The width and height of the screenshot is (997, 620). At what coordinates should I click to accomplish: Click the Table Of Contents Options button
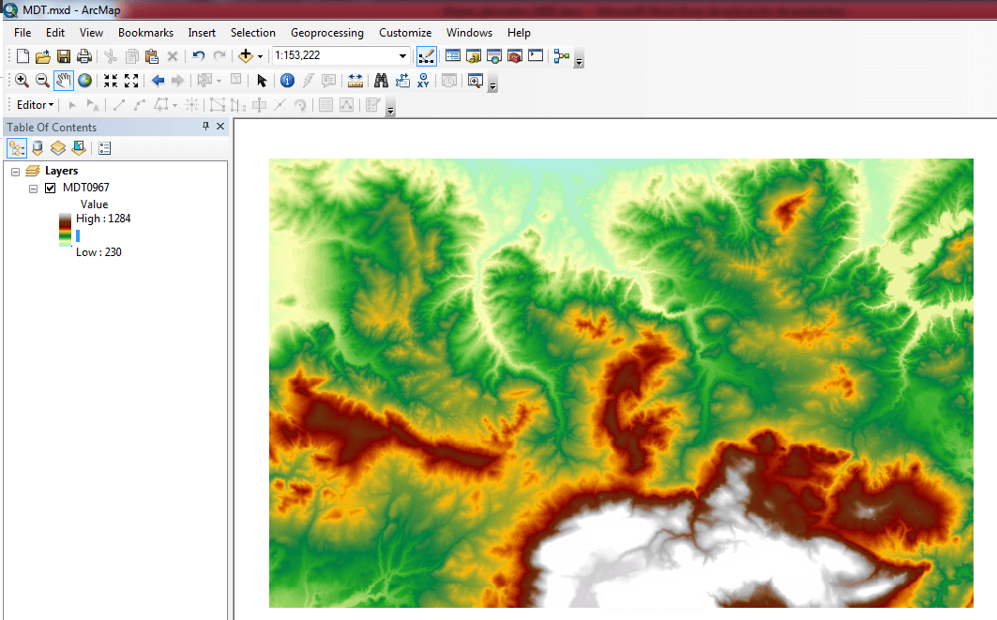coord(104,148)
